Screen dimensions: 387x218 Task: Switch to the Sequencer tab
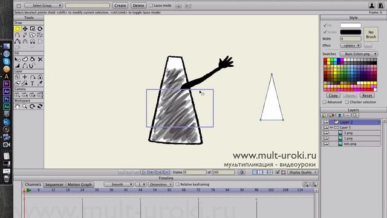click(x=54, y=184)
